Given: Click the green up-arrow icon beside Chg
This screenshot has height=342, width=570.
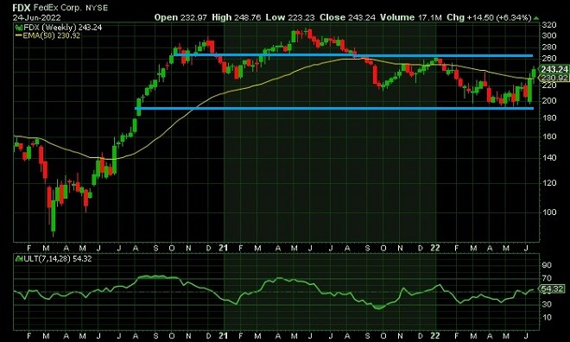Looking at the screenshot, I should coord(536,18).
